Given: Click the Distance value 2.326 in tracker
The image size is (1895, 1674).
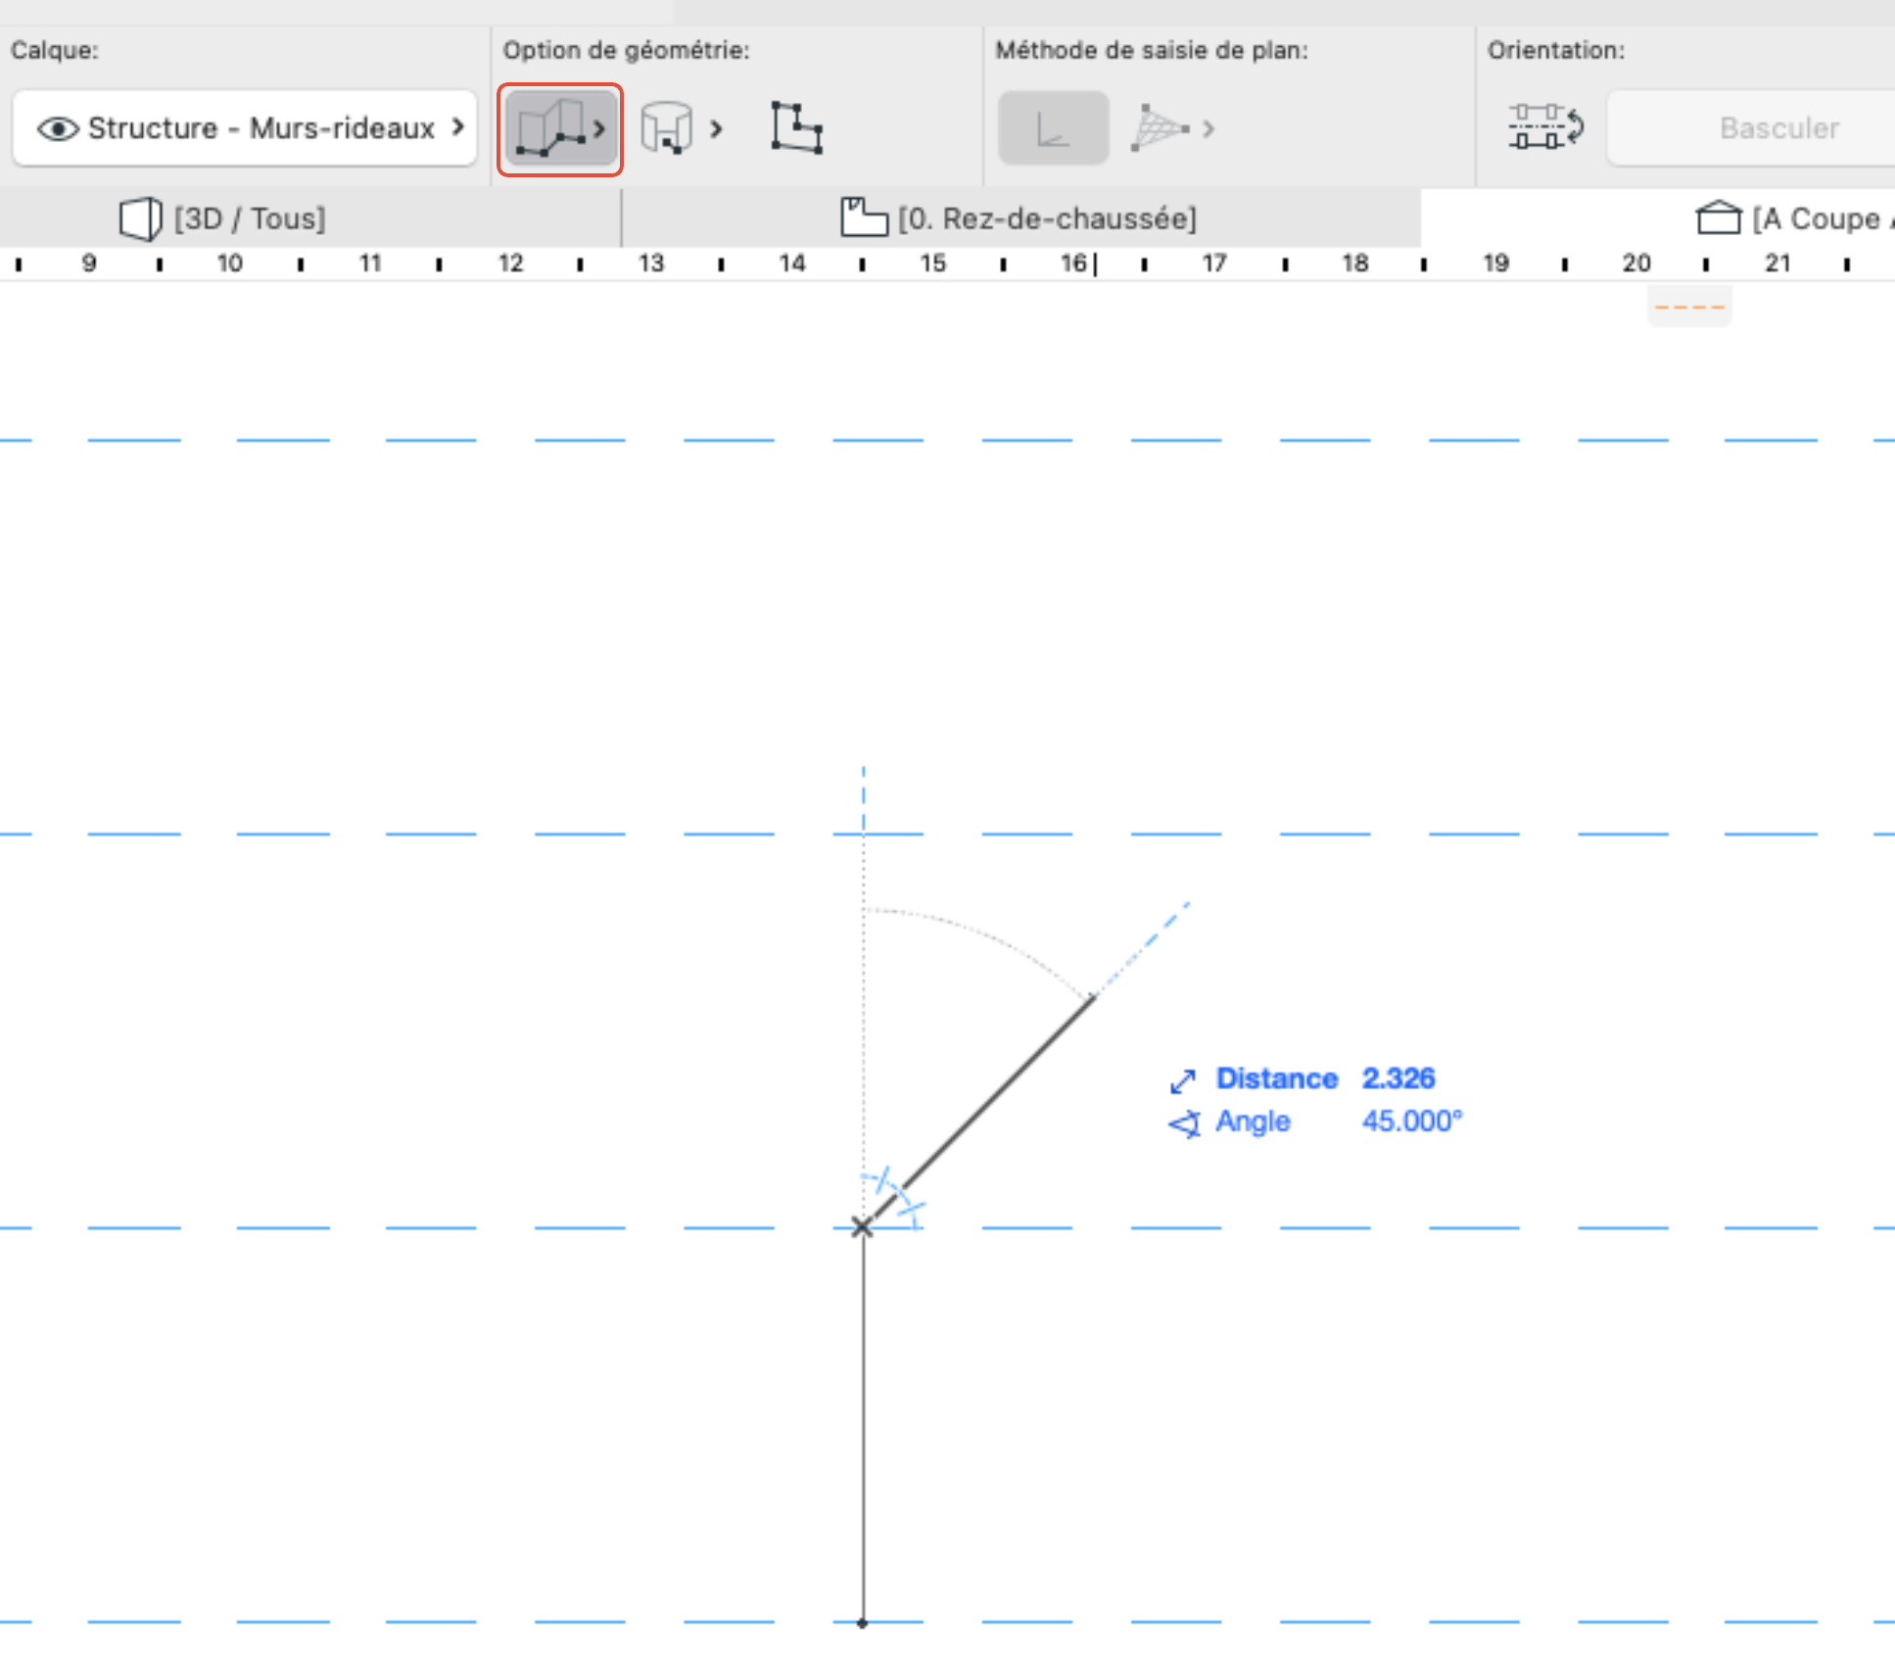Looking at the screenshot, I should click(x=1398, y=1078).
